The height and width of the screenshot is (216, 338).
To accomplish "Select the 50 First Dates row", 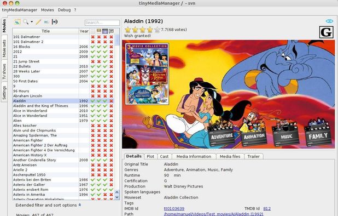I will tap(63, 81).
